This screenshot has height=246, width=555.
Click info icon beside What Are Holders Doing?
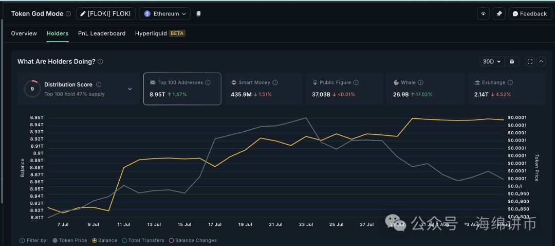[100, 62]
